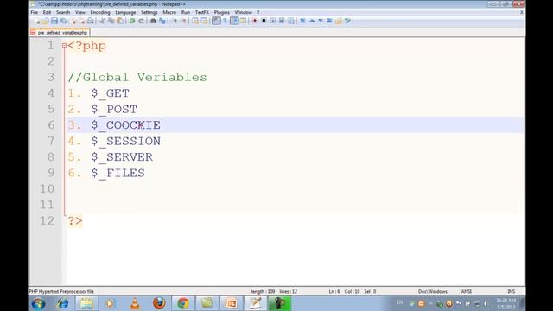The height and width of the screenshot is (311, 553).
Task: Open the Edit menu
Action: point(47,12)
